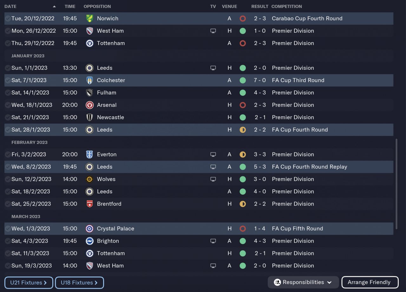Open U21 Fixtures page

[x=29, y=282]
